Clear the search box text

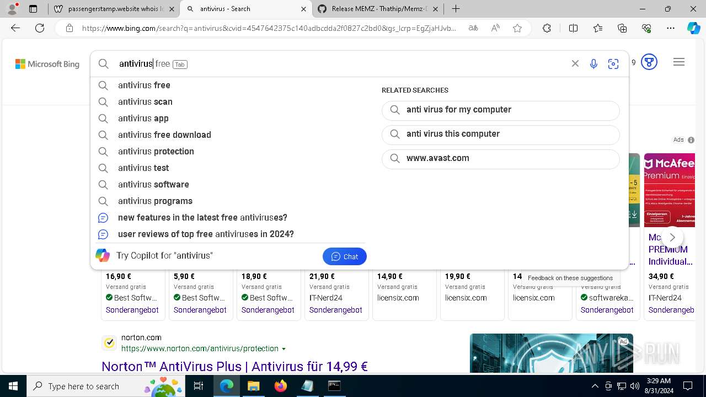[x=575, y=64]
